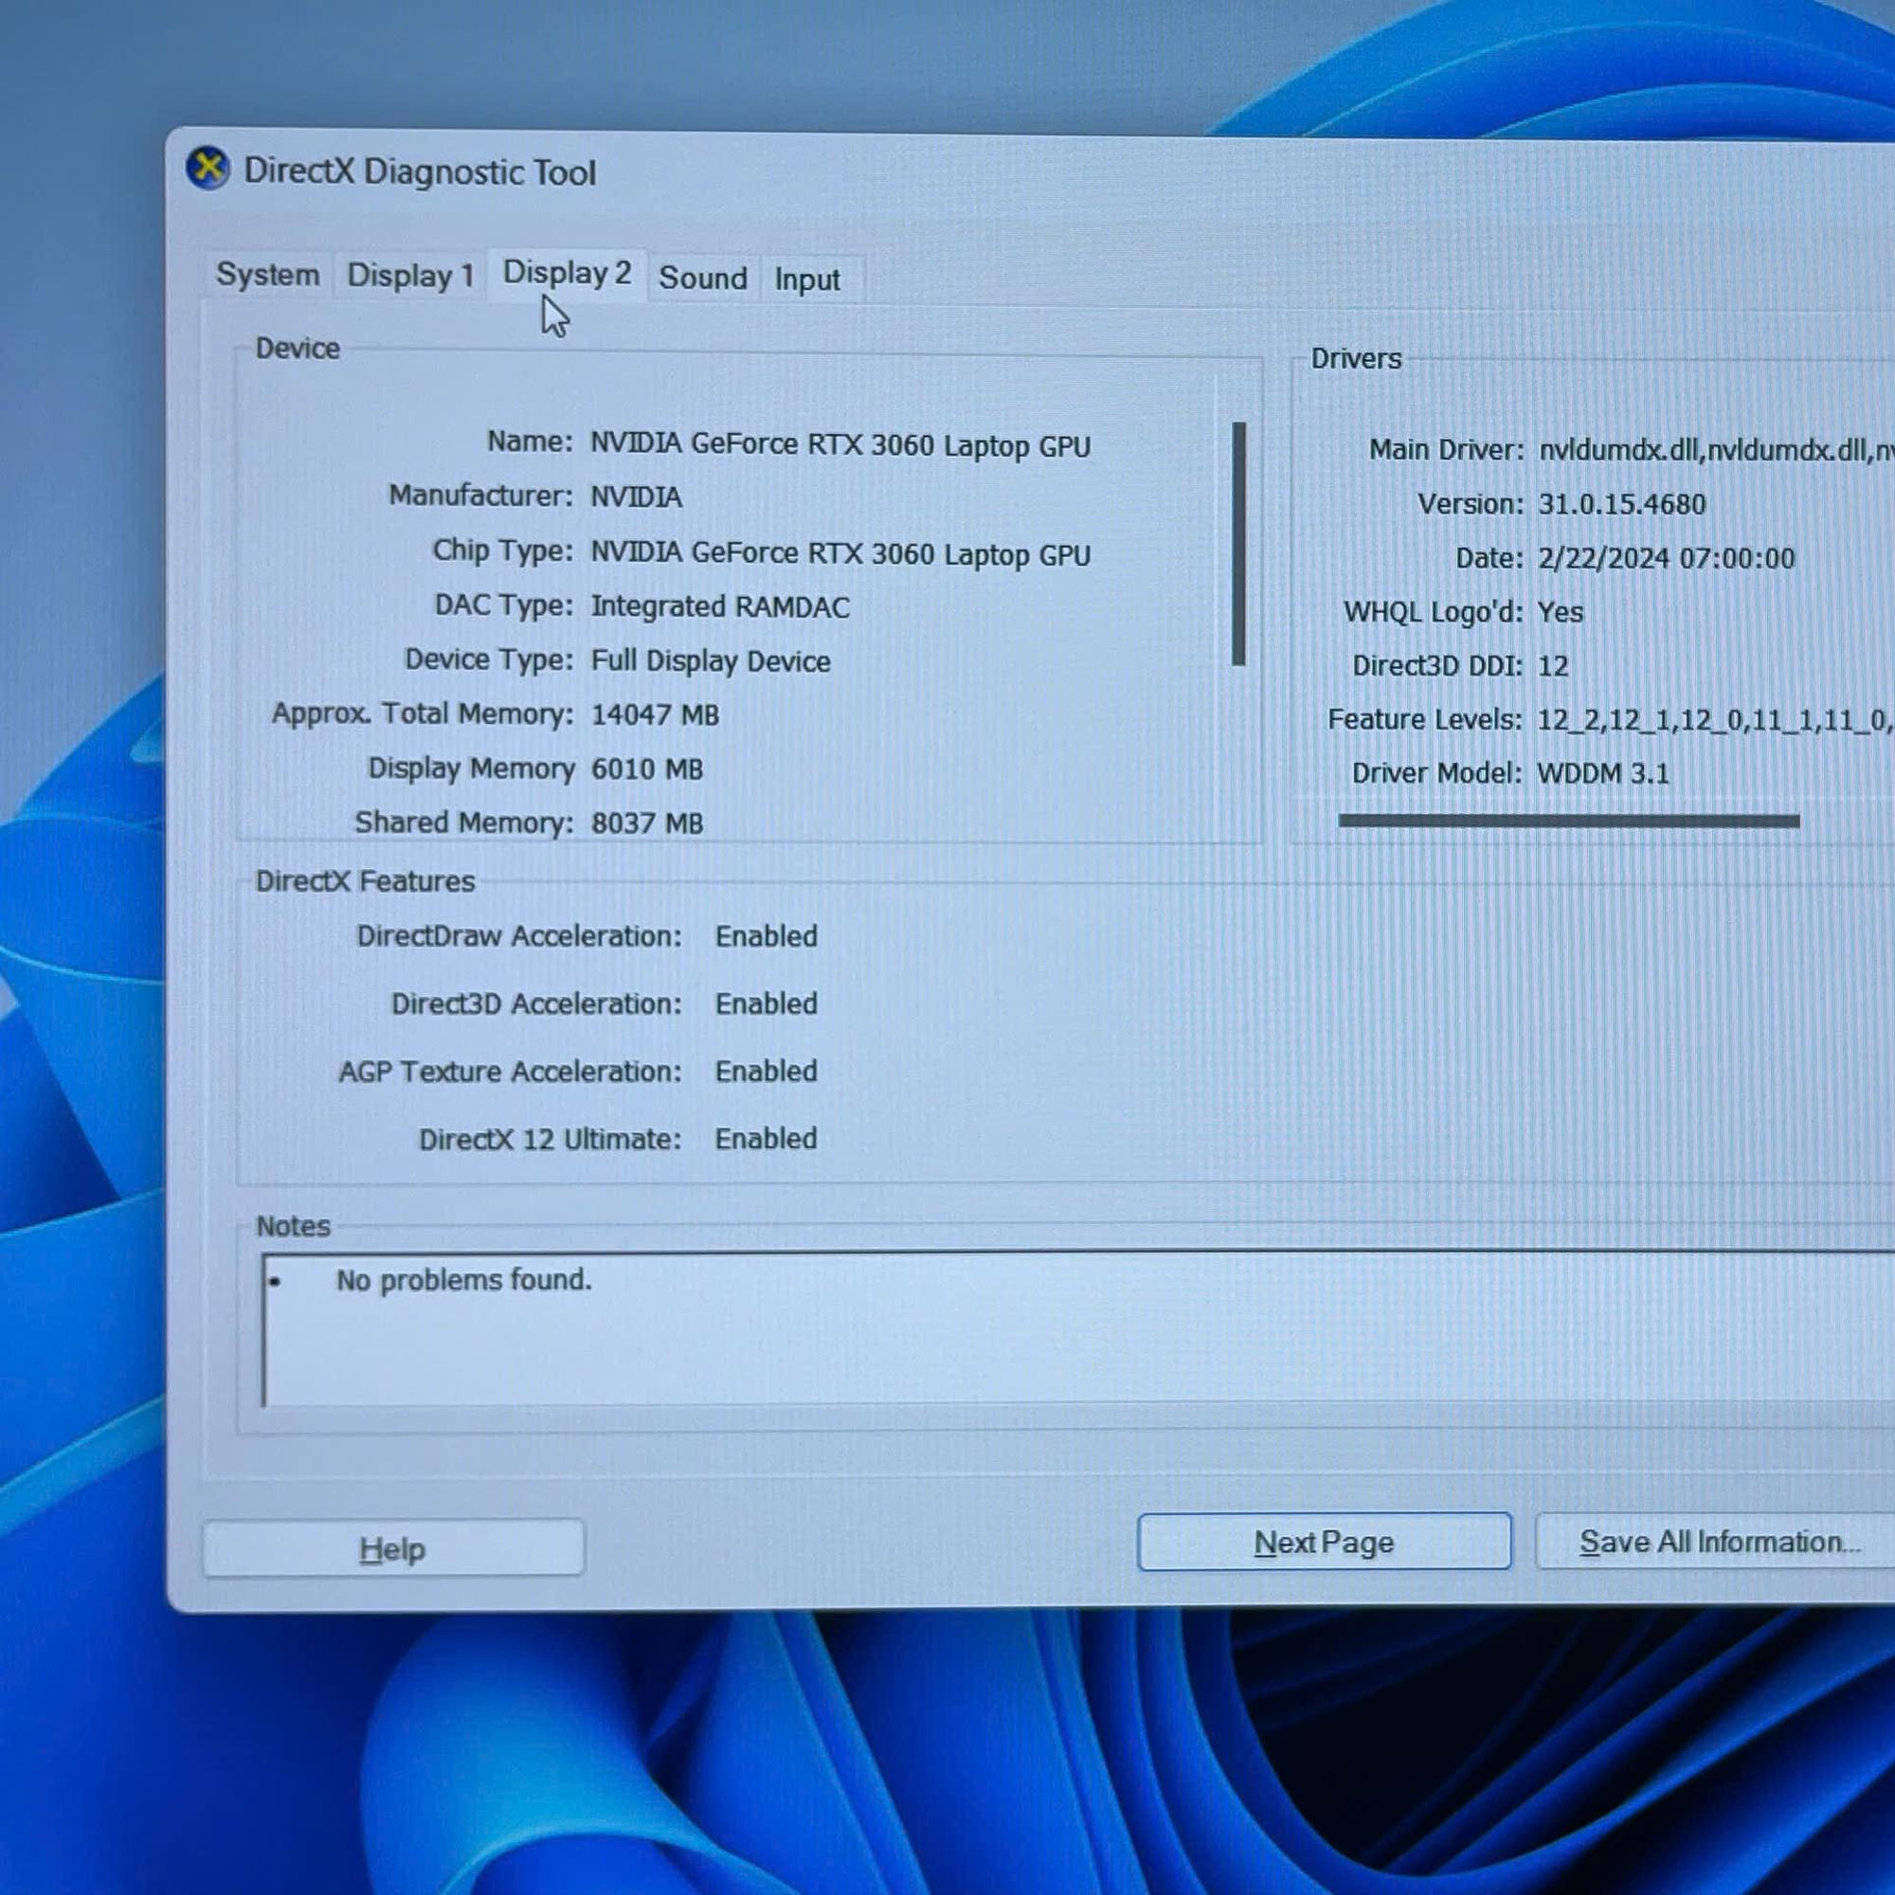Click the Drivers panel horizontal scrollbar

click(x=1569, y=821)
